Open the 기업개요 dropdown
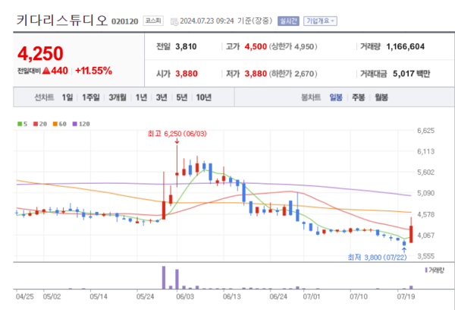The height and width of the screenshot is (310, 455). 320,21
